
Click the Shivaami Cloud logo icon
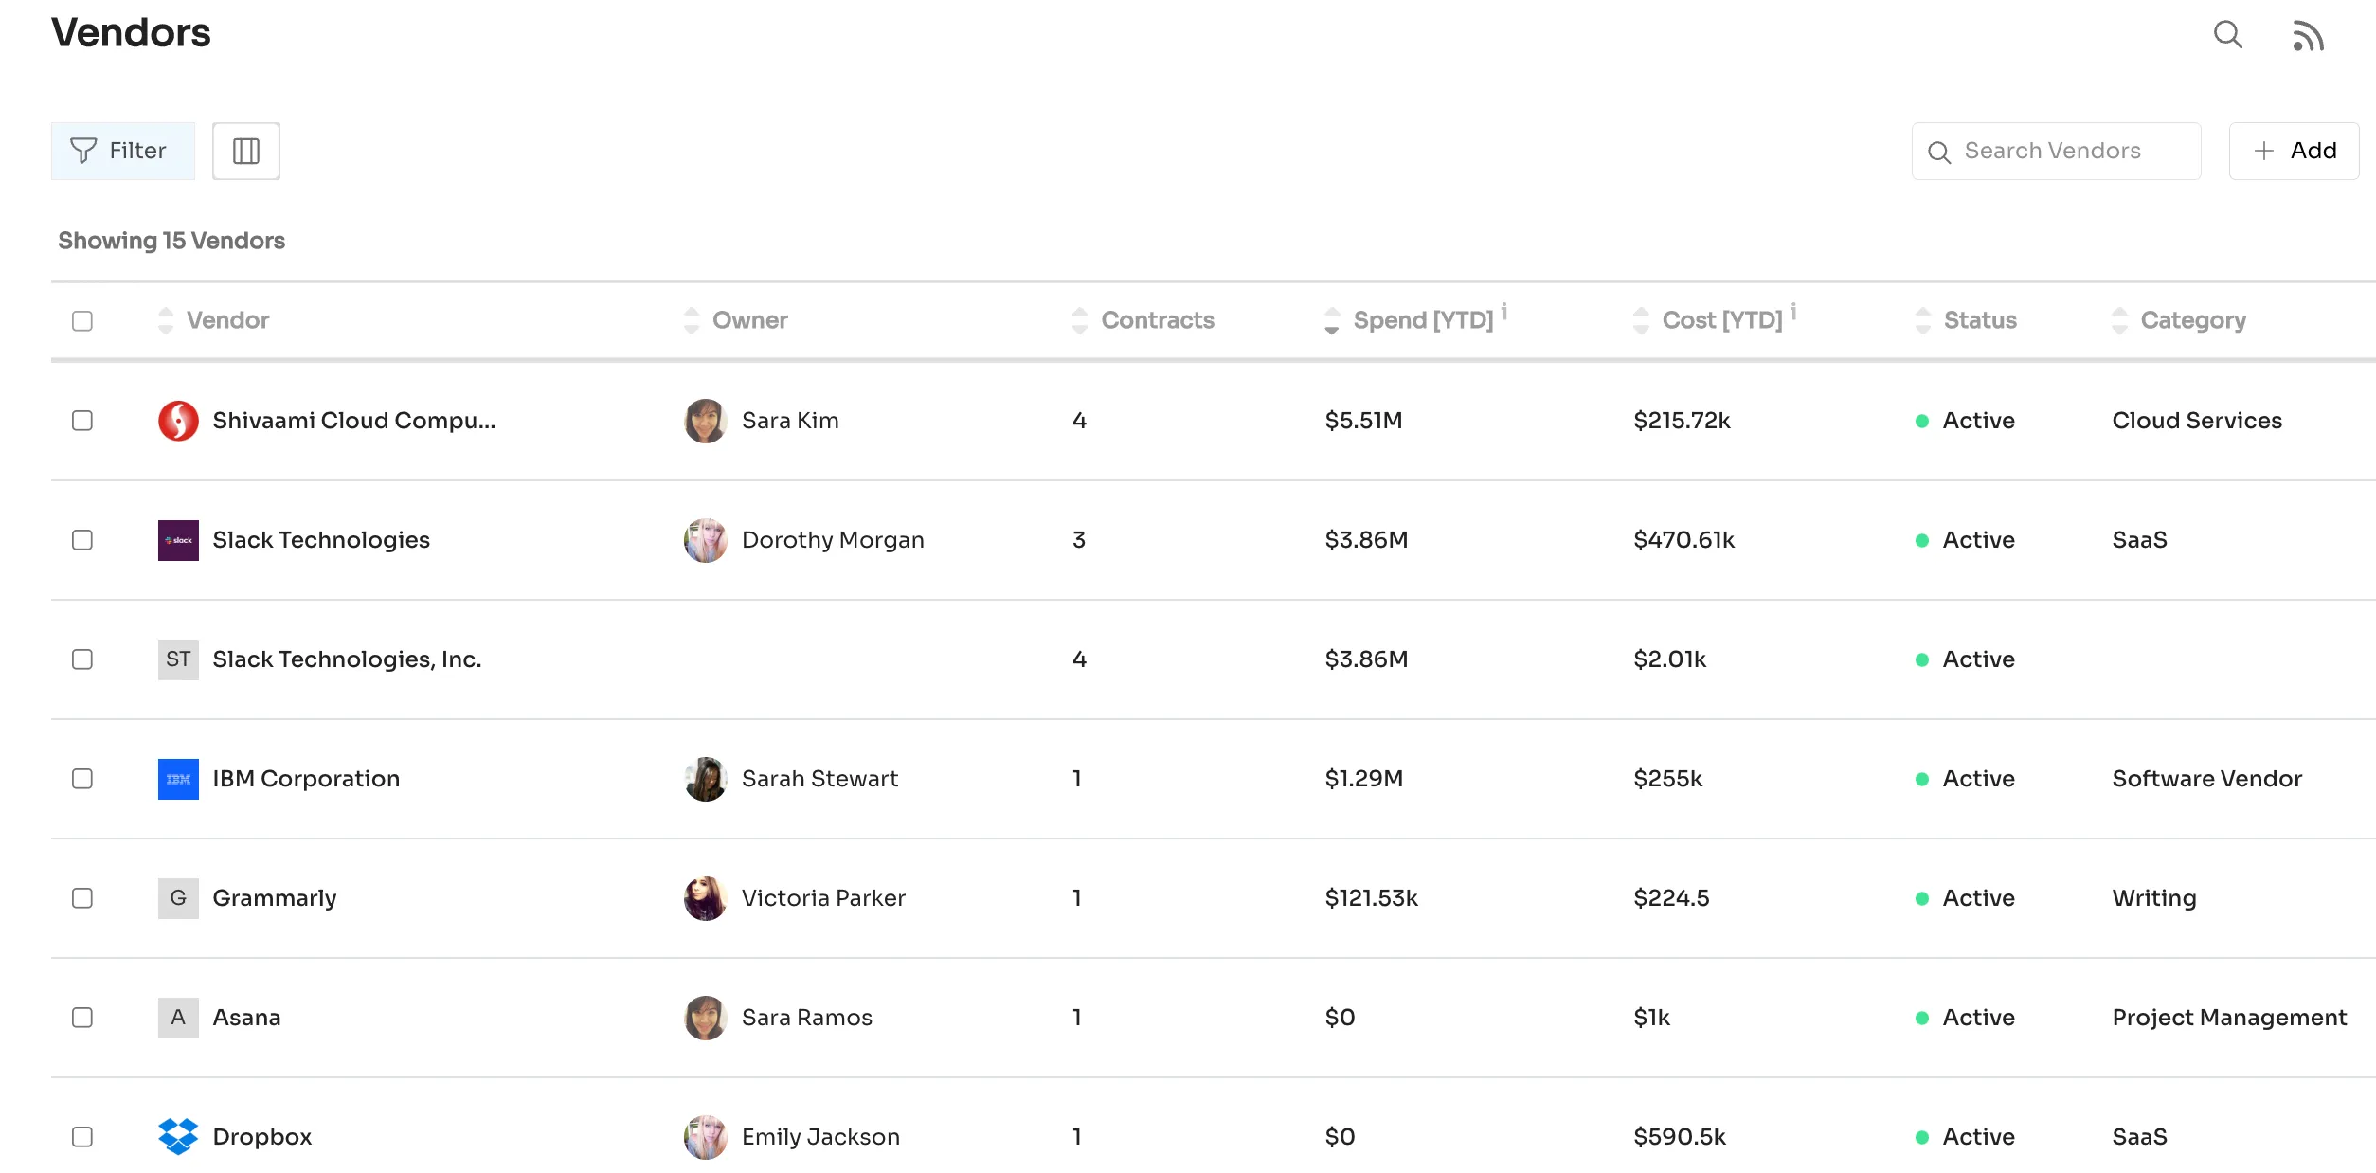178,421
